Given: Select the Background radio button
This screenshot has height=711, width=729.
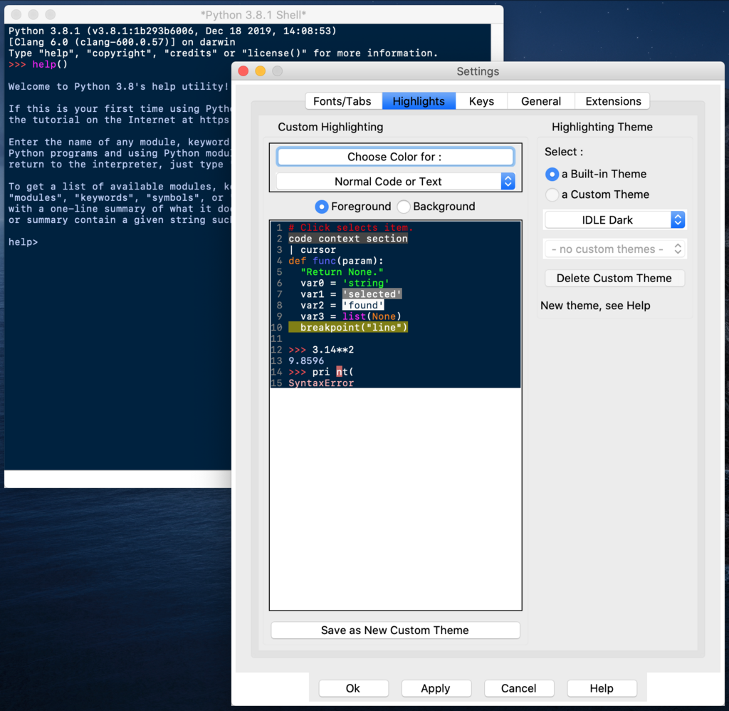Looking at the screenshot, I should pos(404,207).
